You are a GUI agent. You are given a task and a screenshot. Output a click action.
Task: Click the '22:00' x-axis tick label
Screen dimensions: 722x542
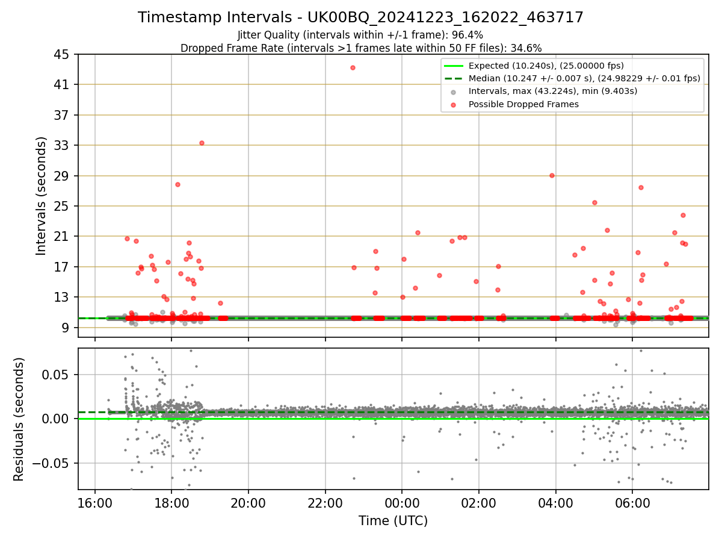point(326,503)
